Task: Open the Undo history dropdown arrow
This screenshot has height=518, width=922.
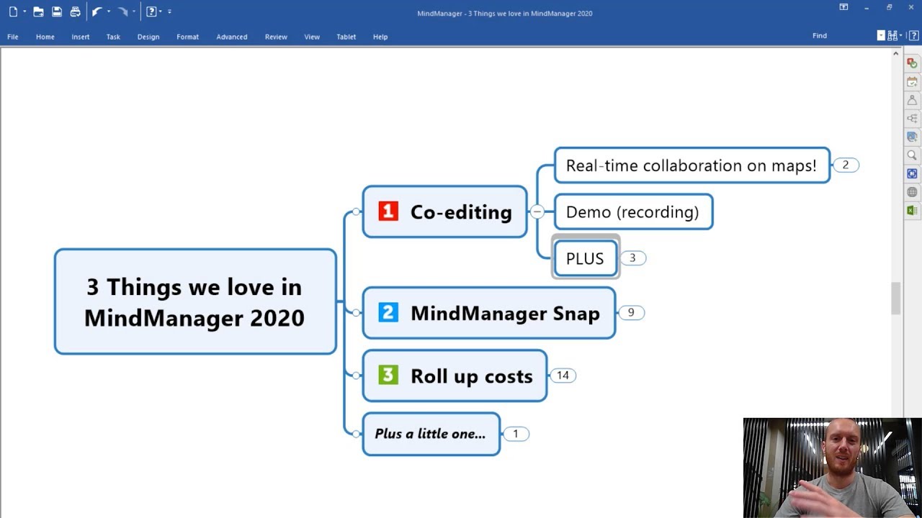Action: [109, 12]
